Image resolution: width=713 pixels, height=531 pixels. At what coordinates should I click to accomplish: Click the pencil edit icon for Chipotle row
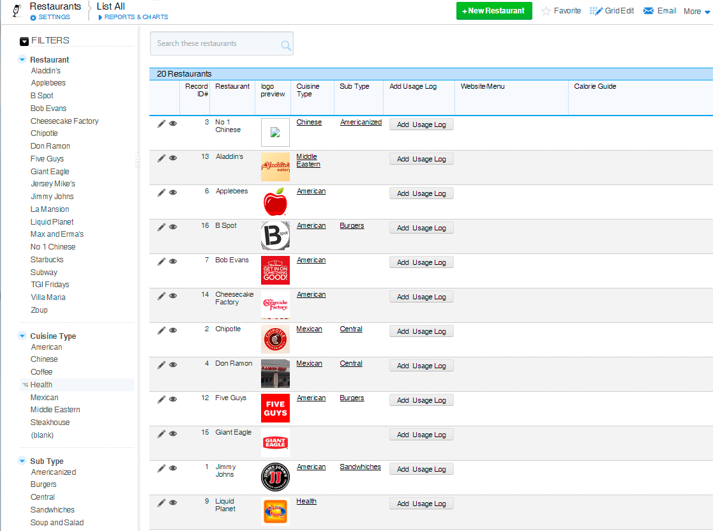(161, 331)
